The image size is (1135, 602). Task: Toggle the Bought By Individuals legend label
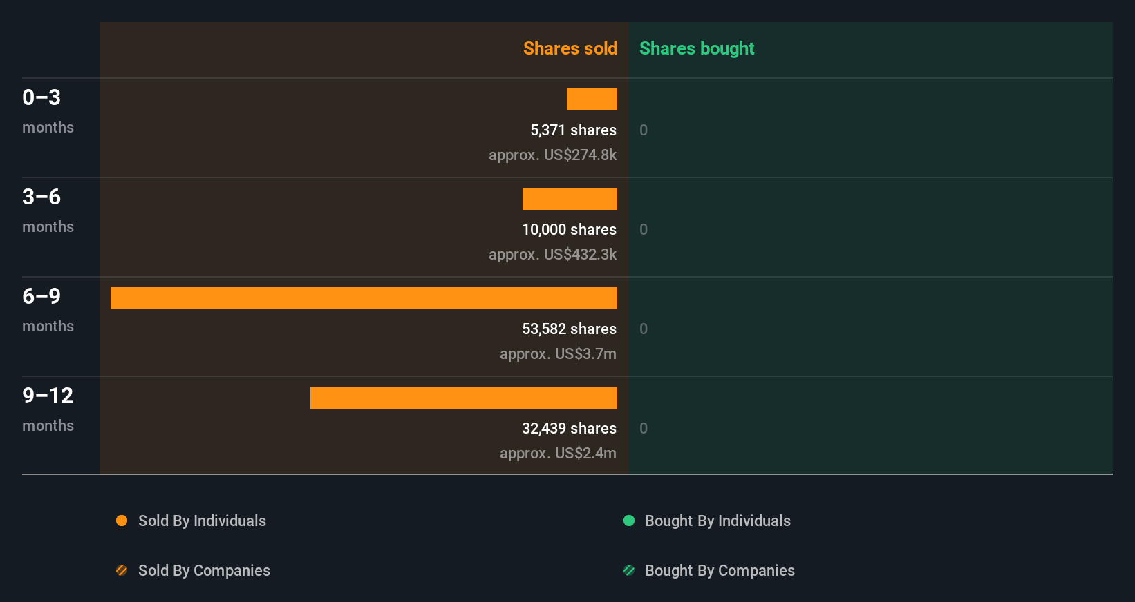pyautogui.click(x=717, y=521)
